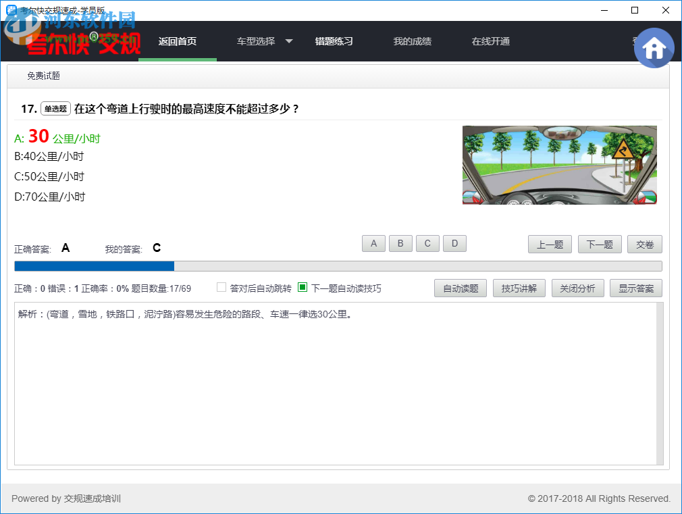The height and width of the screenshot is (514, 682).
Task: Enable the 答对后自动跳转 checkbox
Action: (221, 287)
